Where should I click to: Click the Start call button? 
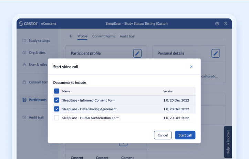tap(185, 135)
